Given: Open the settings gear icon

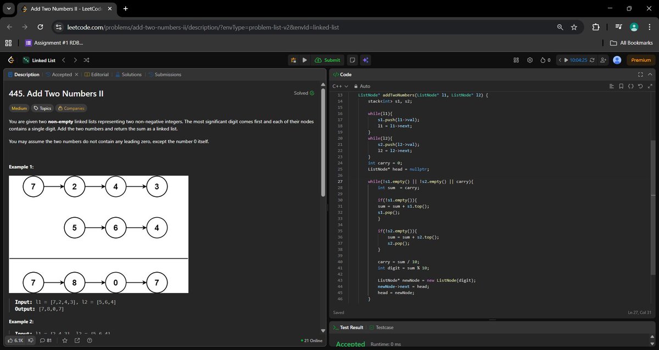Looking at the screenshot, I should (529, 60).
